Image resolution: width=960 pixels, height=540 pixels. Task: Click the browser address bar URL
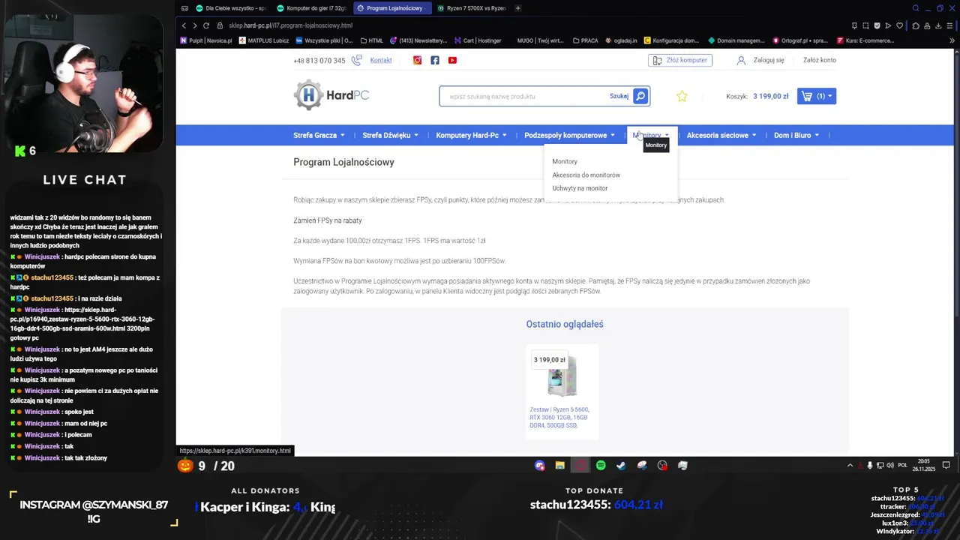(x=291, y=25)
